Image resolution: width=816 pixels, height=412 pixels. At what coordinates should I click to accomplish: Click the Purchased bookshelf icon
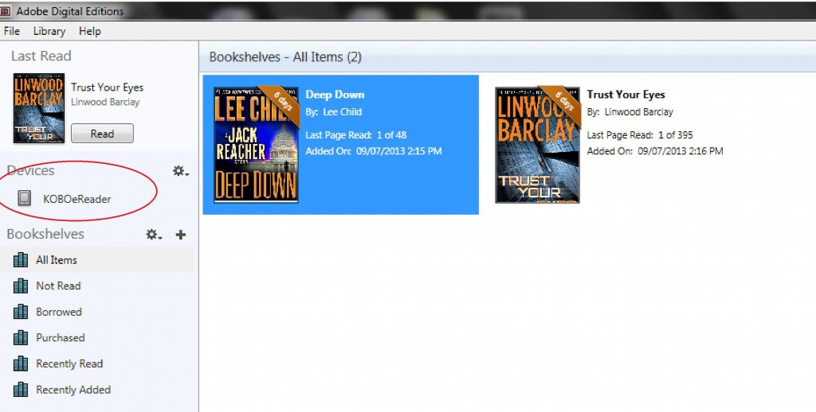21,338
